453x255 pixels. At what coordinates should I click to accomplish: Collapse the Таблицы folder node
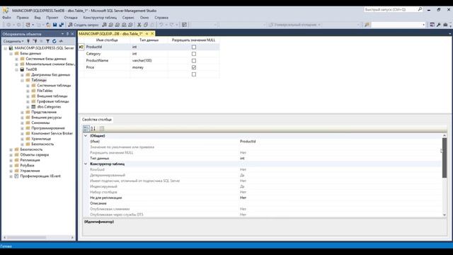[x=22, y=80]
